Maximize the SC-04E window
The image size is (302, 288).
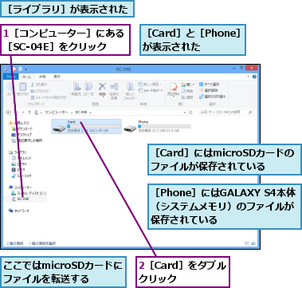(241, 68)
